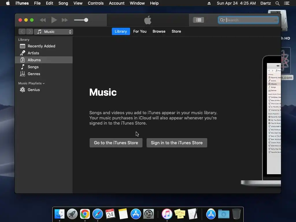
Task: Click the Genres guitars icon
Action: pos(23,74)
